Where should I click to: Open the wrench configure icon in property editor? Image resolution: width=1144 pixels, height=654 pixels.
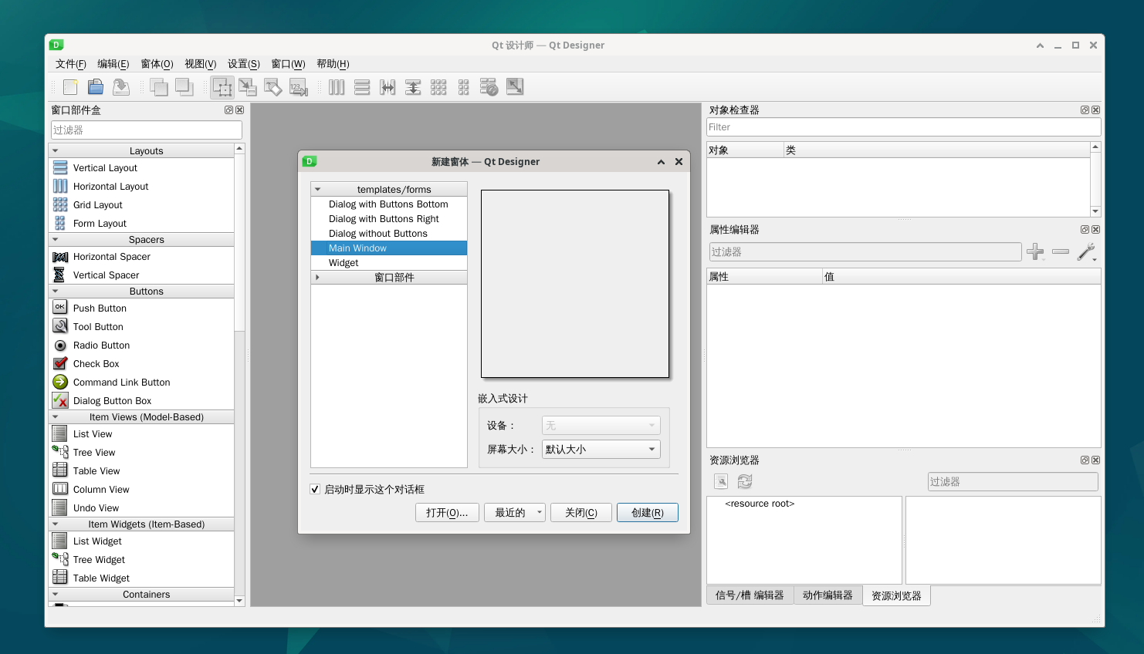point(1086,251)
